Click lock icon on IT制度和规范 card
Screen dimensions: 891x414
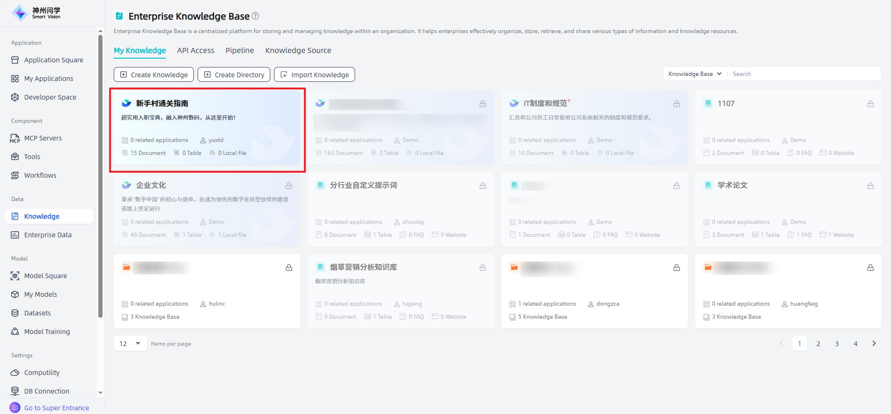pos(676,104)
